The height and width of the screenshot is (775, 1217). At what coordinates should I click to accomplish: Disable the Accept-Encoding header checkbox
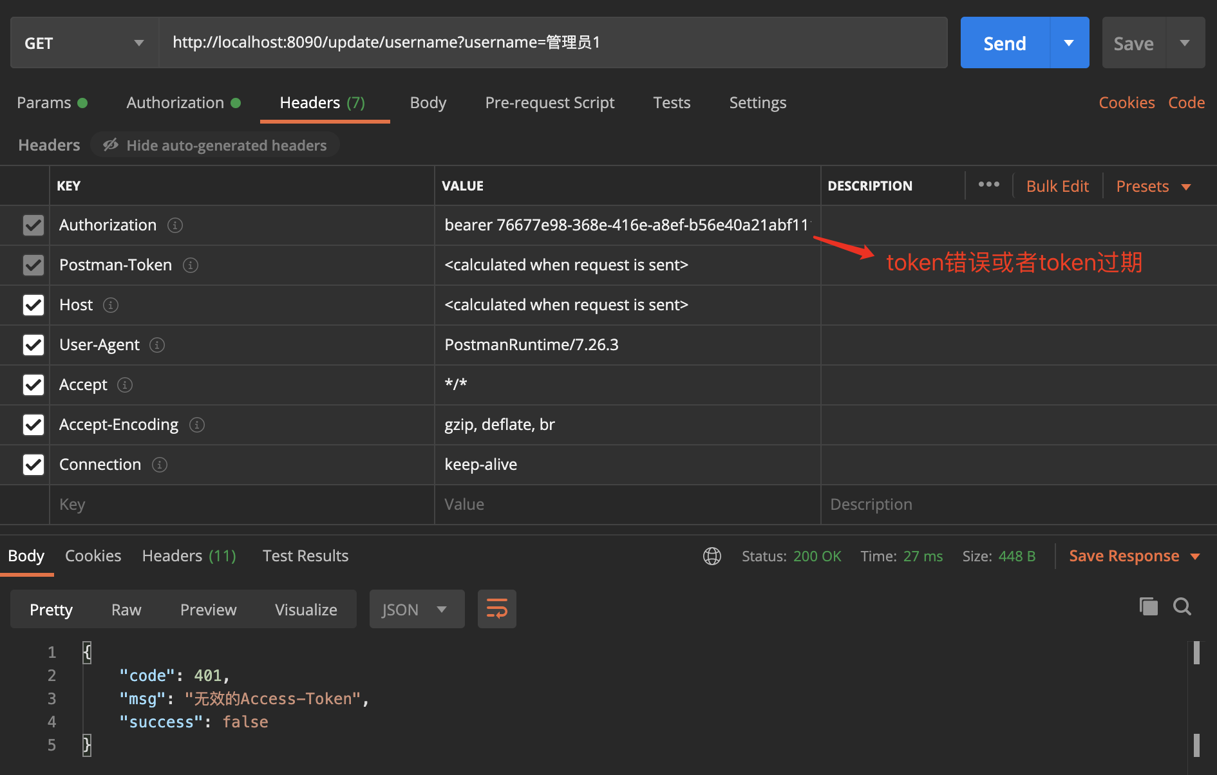33,424
